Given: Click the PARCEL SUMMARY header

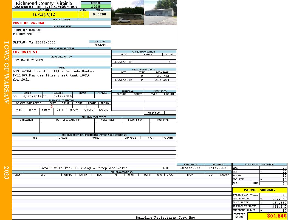Looking at the screenshot, I should coord(260,190).
